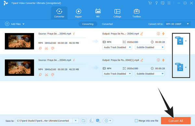
Task: Expand Convert All to MP4 HD 1080P dropdown
Action: coord(177,24)
